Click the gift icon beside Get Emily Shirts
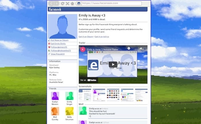The width and height of the screenshot is (201, 124). (49, 44)
